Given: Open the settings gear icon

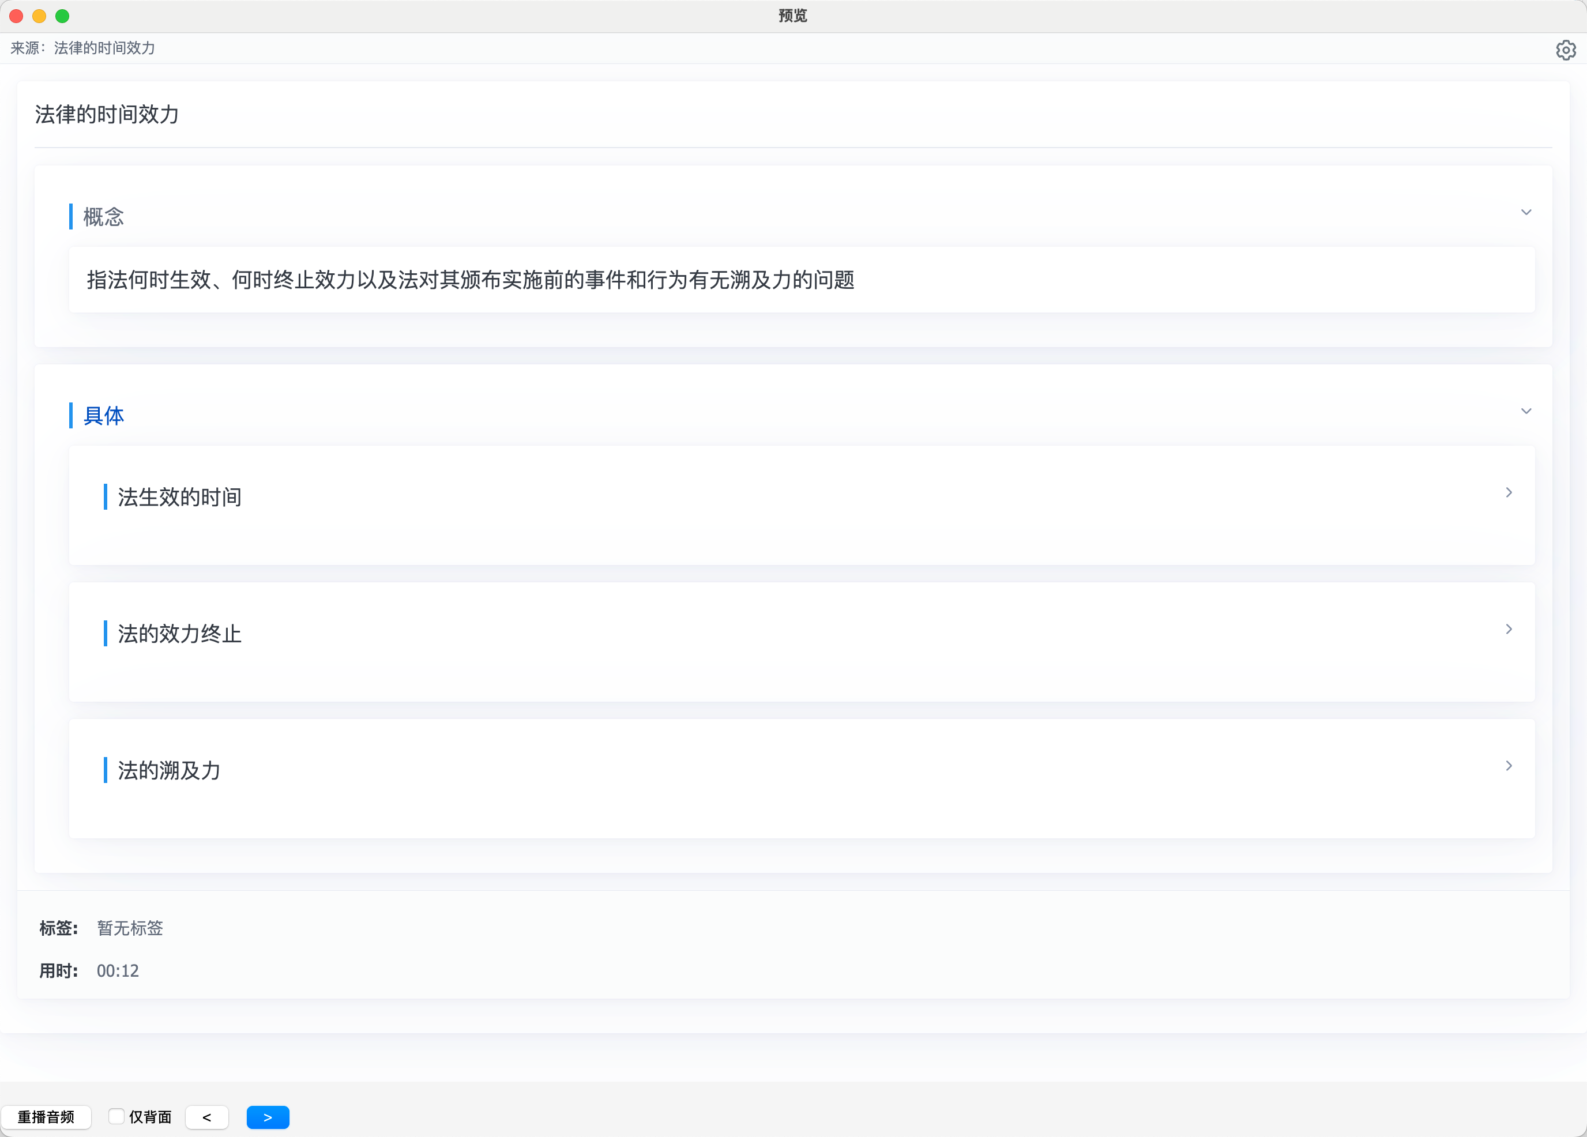Looking at the screenshot, I should (1565, 50).
